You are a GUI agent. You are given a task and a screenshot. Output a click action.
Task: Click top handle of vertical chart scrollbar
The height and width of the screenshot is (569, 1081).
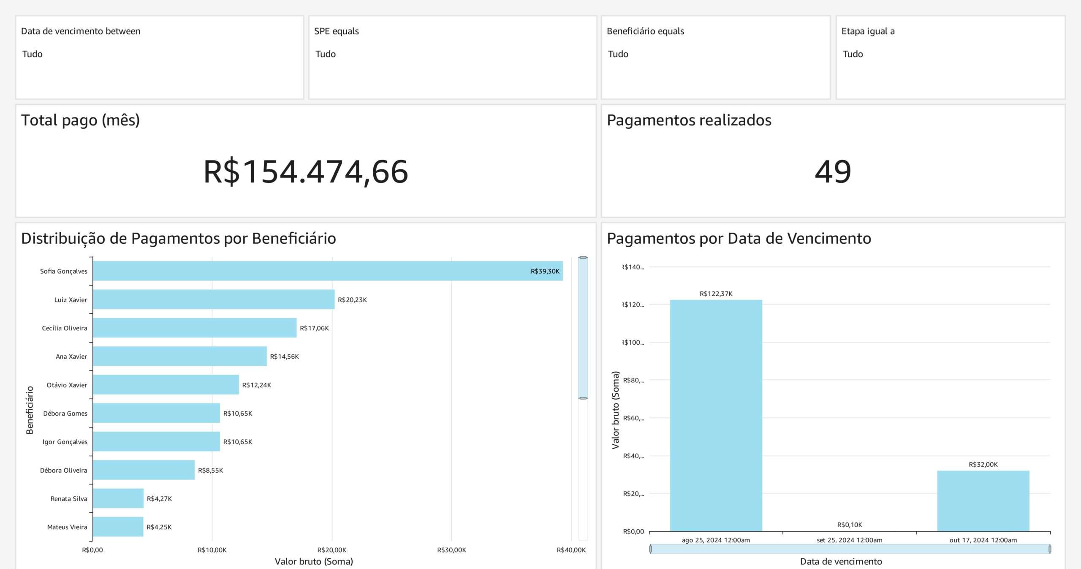[583, 257]
